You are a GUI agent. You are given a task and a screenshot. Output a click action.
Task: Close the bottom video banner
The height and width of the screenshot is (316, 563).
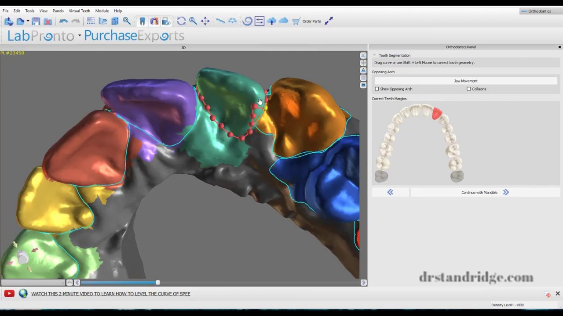(x=557, y=293)
